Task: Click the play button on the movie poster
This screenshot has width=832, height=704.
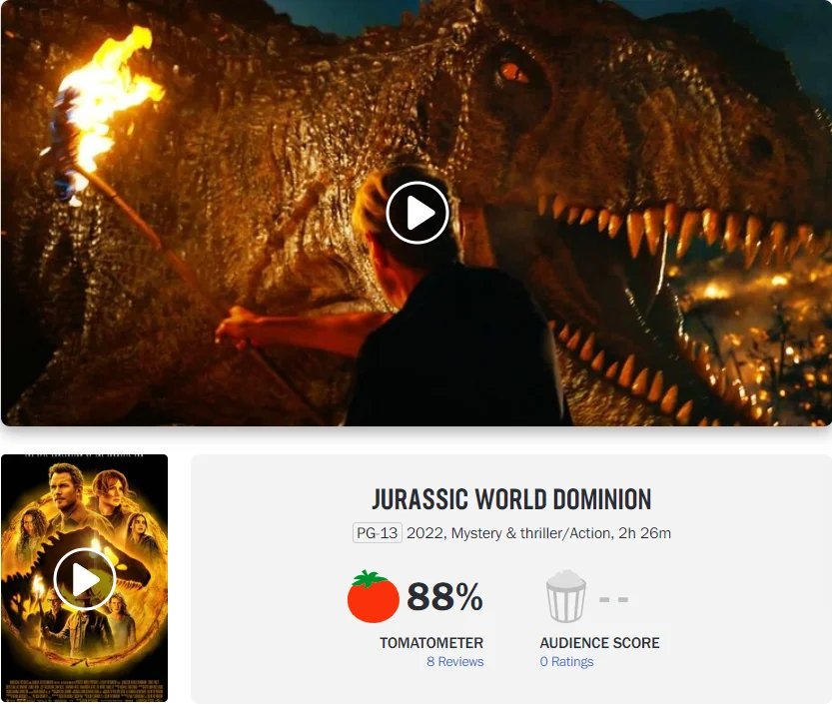Action: coord(85,579)
